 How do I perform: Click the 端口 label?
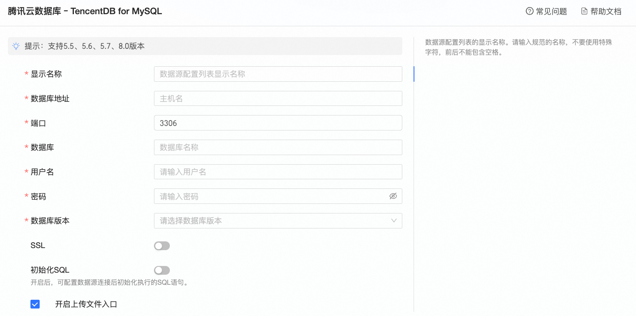coord(38,123)
